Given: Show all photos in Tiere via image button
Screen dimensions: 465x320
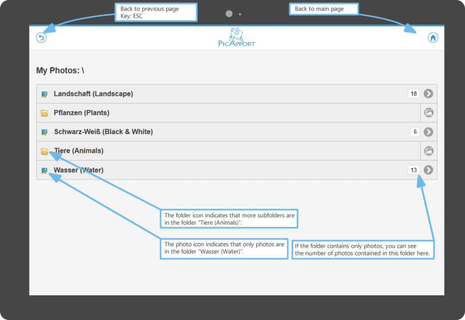Looking at the screenshot, I should pyautogui.click(x=429, y=151).
